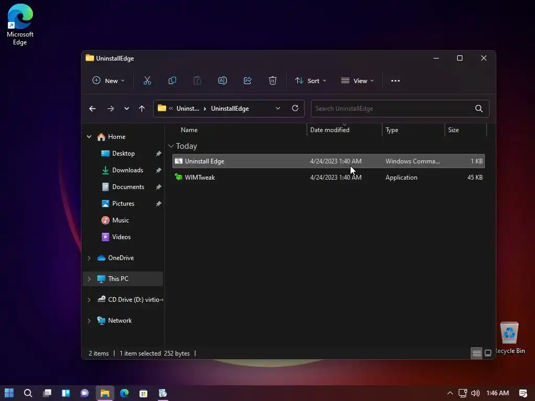Expand the Network tree node
The height and width of the screenshot is (401, 535).
[89, 321]
